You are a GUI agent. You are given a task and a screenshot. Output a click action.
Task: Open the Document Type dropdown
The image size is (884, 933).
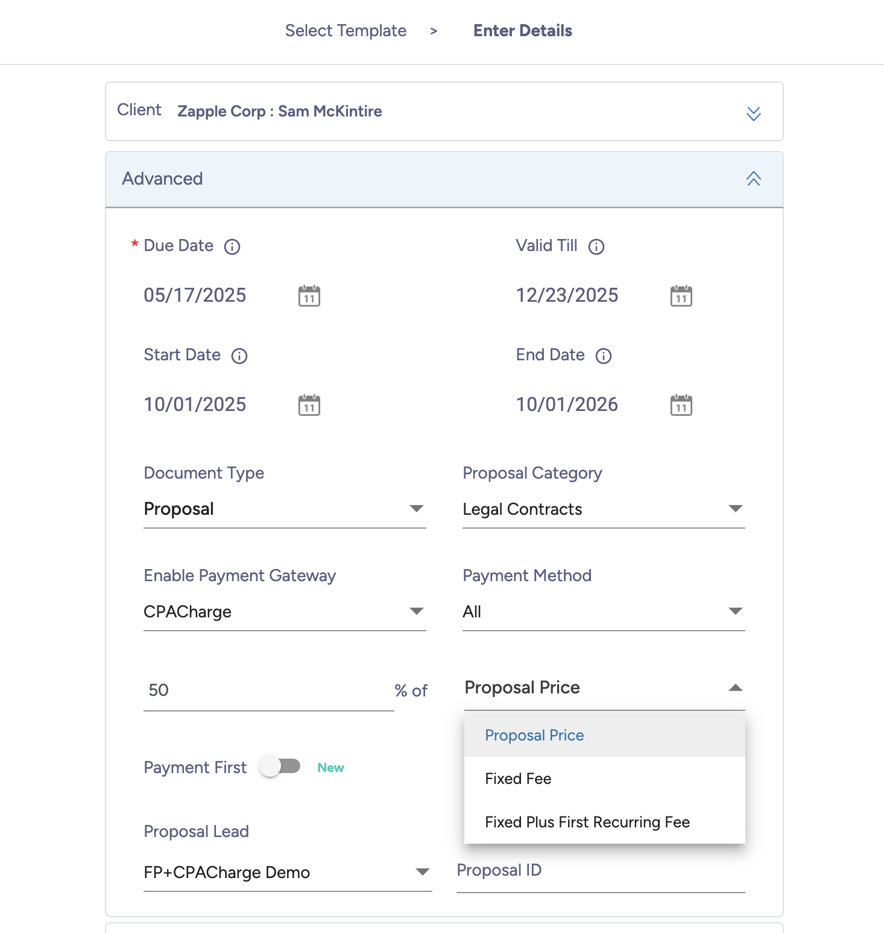point(285,509)
